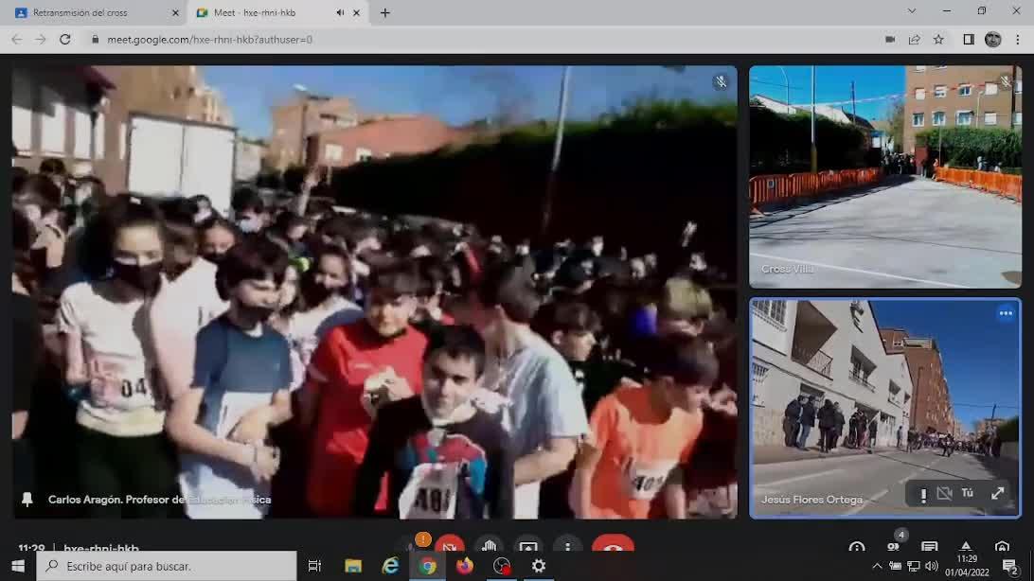Show the participants list
Screen dimensions: 1034x581
click(893, 546)
